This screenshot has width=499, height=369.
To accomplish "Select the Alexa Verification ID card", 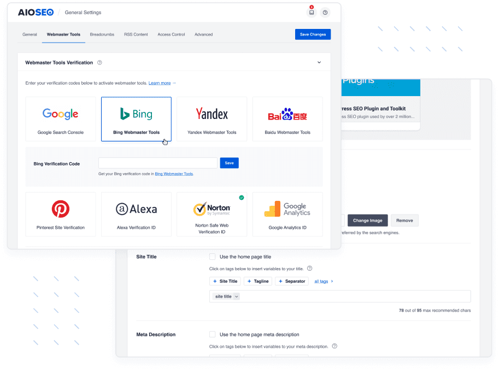I will pyautogui.click(x=136, y=214).
